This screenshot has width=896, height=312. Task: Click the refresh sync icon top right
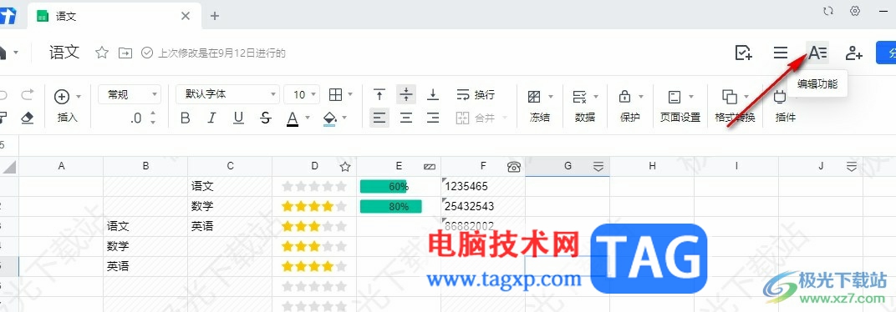(827, 11)
